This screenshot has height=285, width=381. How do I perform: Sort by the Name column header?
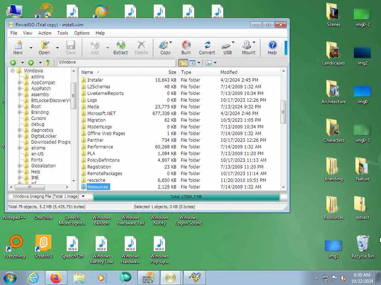(109, 72)
